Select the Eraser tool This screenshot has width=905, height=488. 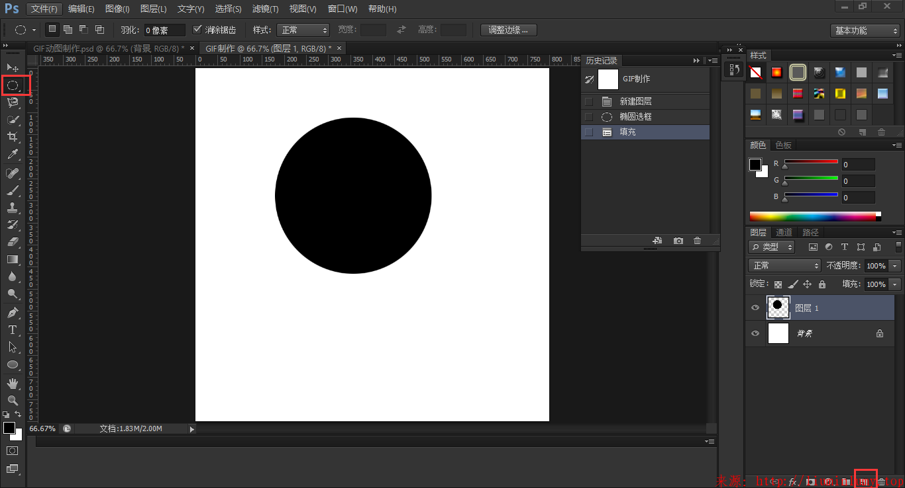coord(13,242)
